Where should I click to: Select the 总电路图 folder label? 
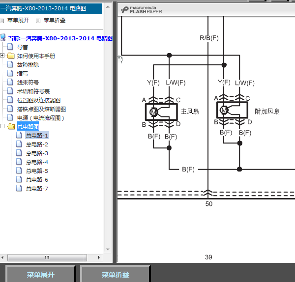28,127
